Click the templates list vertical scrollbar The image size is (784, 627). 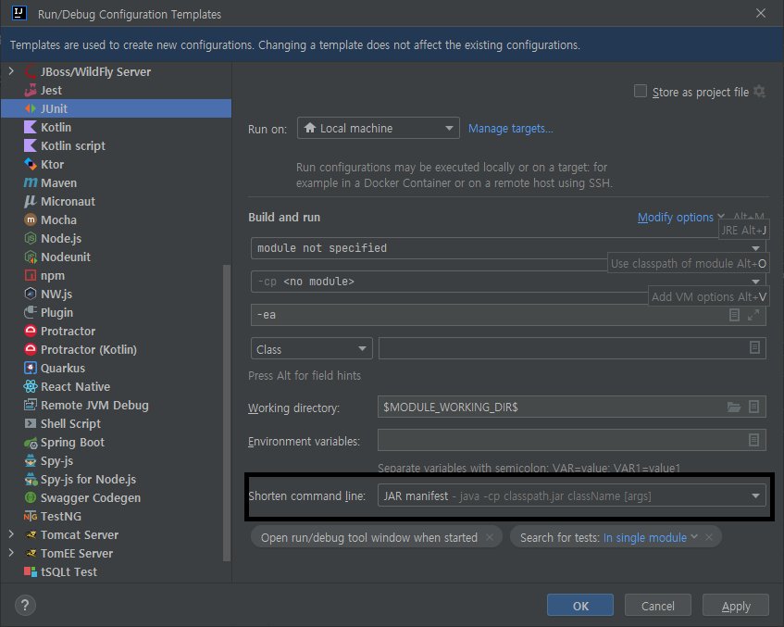pyautogui.click(x=227, y=413)
